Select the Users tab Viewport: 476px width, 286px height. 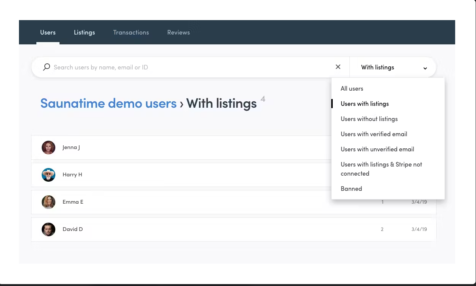[x=48, y=33]
